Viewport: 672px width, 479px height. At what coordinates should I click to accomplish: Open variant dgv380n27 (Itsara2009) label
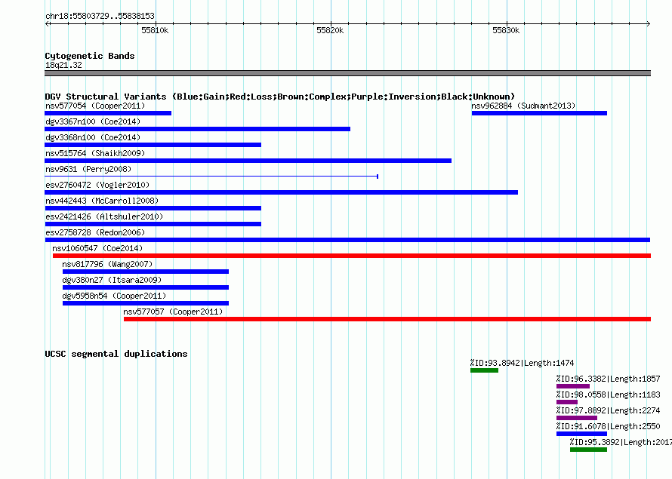112,280
